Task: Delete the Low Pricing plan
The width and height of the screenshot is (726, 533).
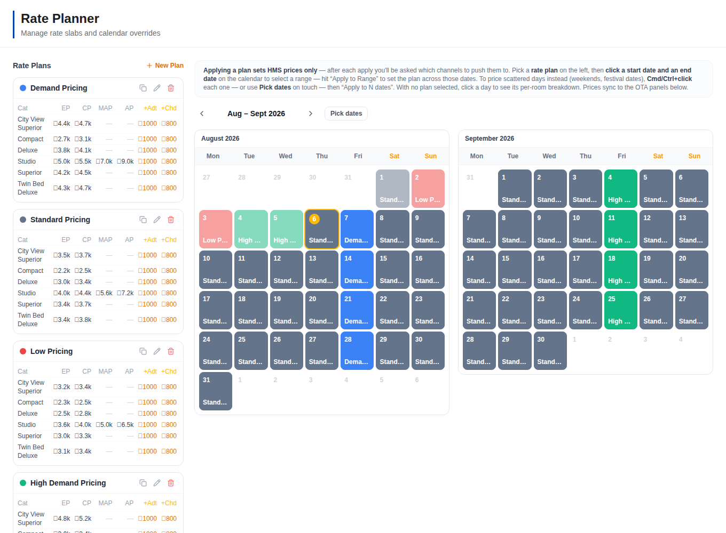Action: click(171, 351)
